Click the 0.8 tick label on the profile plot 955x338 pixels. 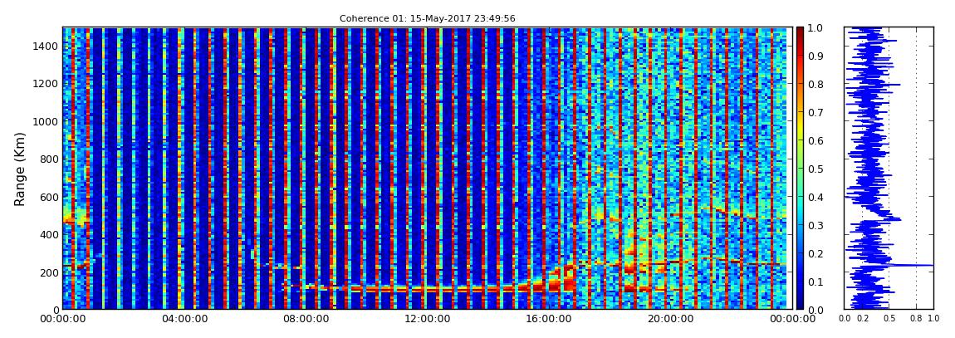pyautogui.click(x=917, y=319)
